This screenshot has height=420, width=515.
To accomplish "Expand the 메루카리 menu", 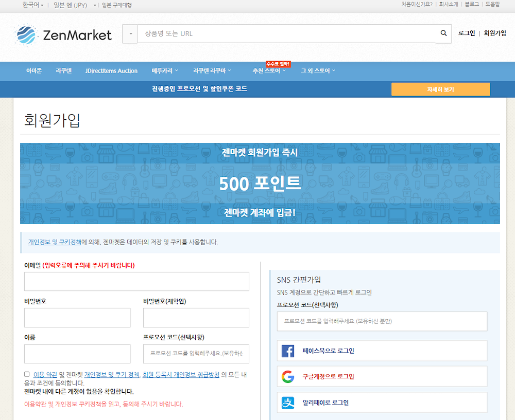I will (165, 70).
